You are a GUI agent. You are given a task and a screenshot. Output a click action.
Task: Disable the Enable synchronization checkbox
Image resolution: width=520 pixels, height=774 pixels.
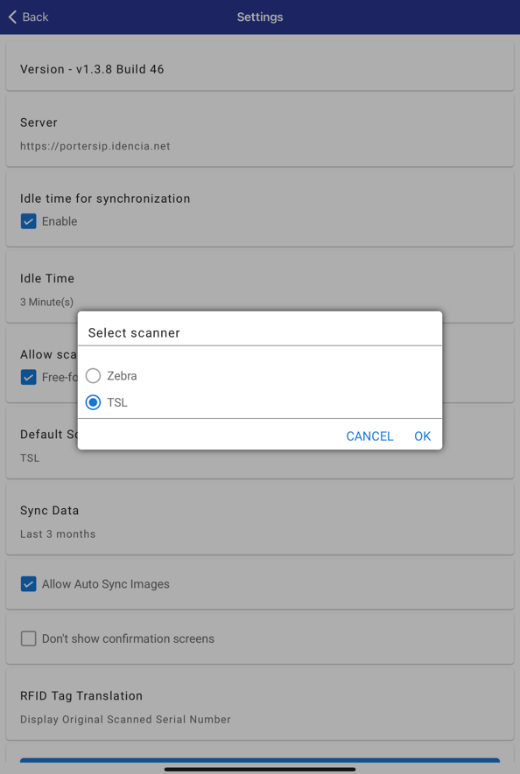click(x=27, y=221)
